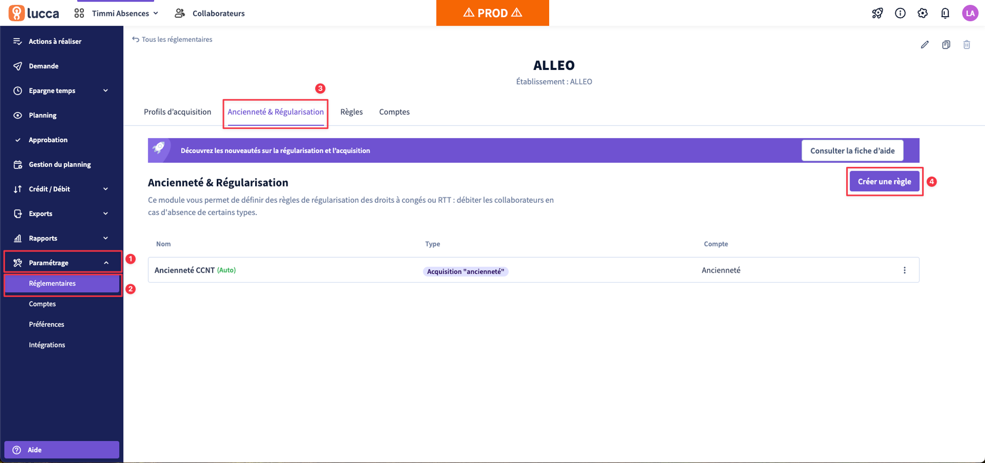The width and height of the screenshot is (985, 463).
Task: Click the Ancienneté CCNT rule name
Action: coord(185,270)
